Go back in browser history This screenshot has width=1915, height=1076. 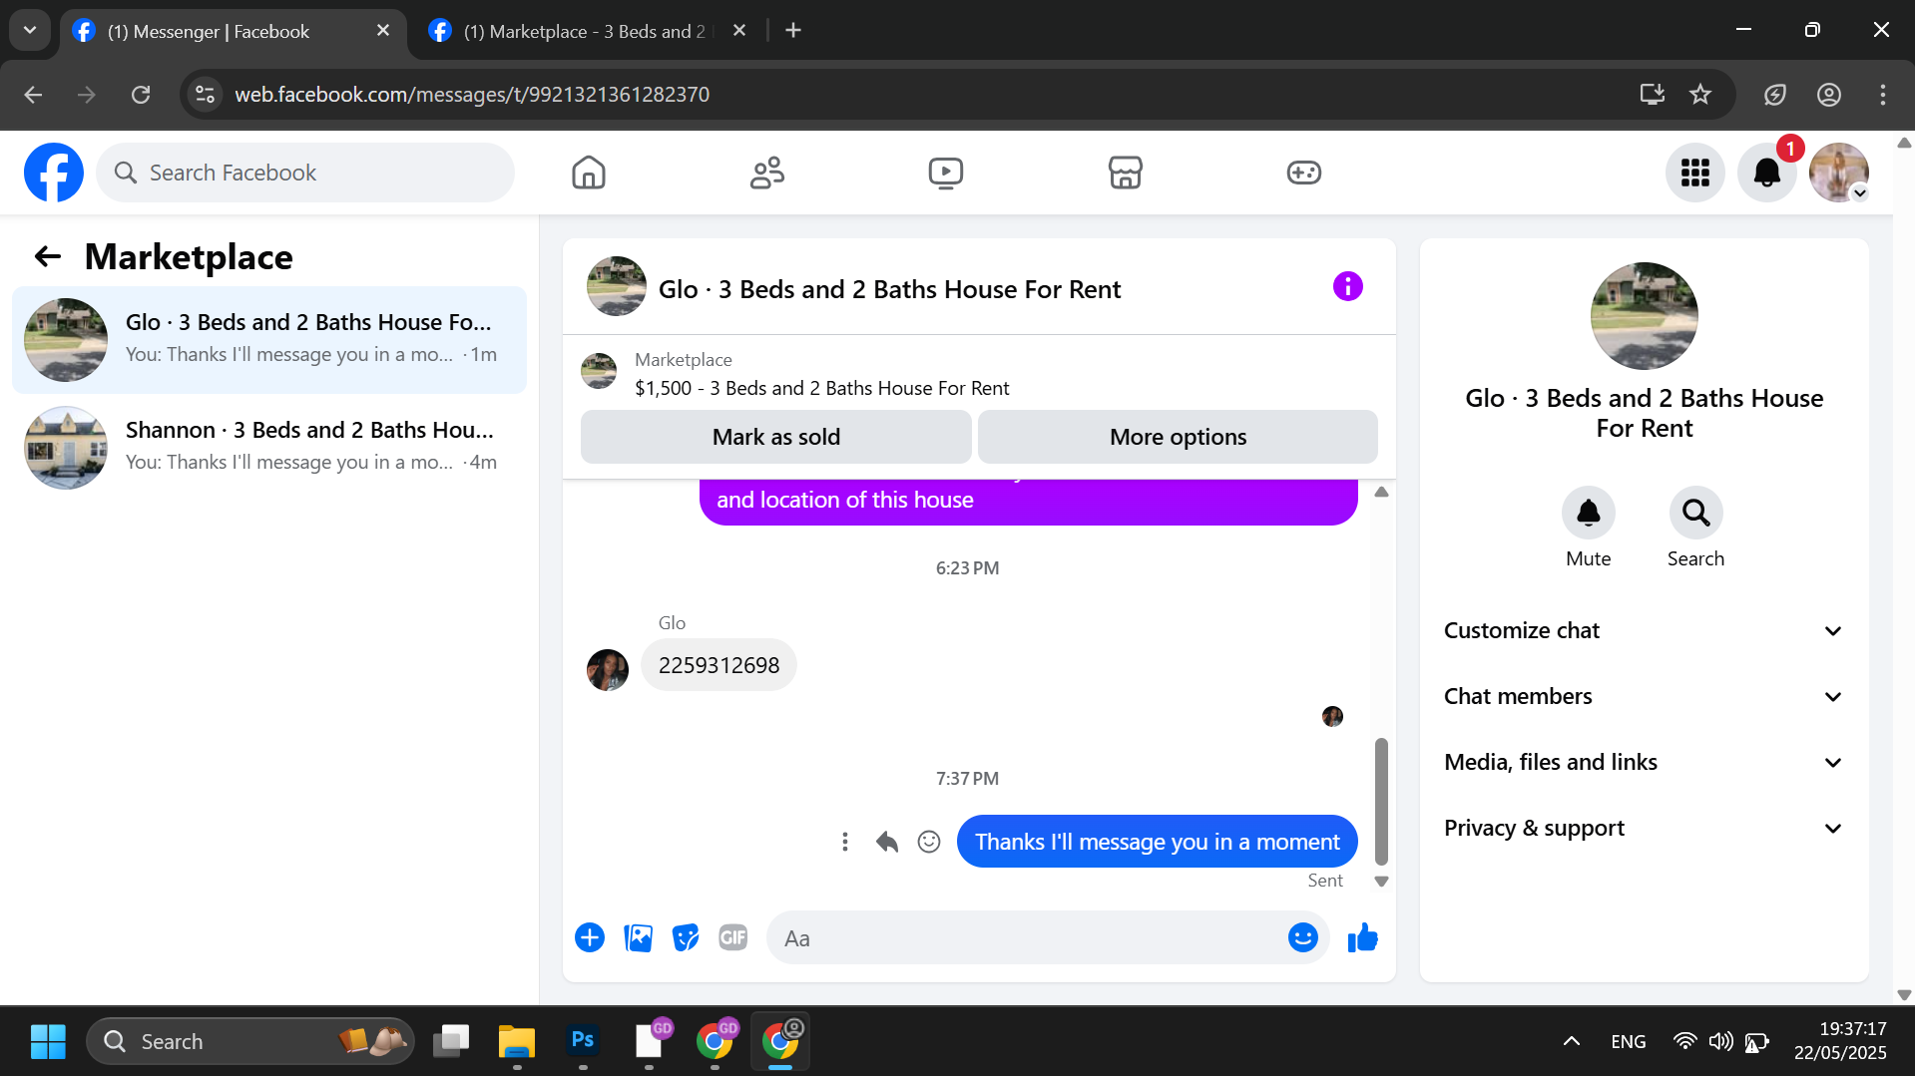(x=33, y=95)
